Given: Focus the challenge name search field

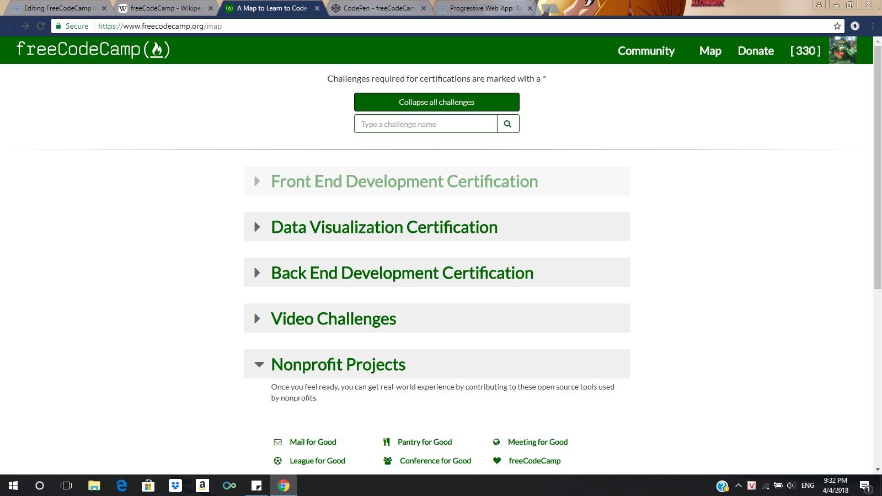Looking at the screenshot, I should (x=426, y=124).
